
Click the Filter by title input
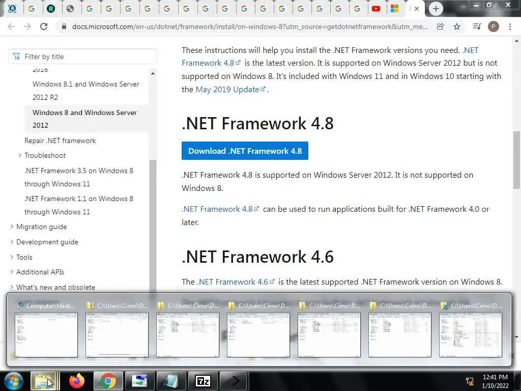(x=82, y=57)
